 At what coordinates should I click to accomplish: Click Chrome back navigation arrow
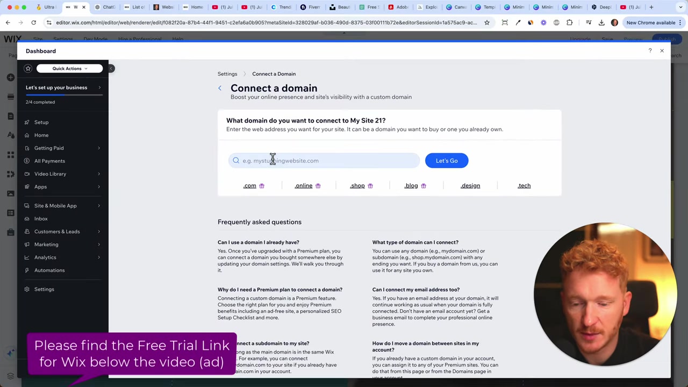pyautogui.click(x=8, y=23)
